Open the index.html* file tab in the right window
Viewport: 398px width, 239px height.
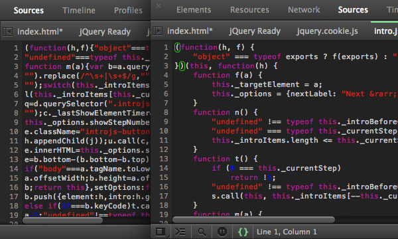(x=190, y=31)
